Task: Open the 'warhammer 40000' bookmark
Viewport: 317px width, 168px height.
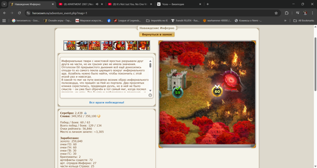Action: tap(217, 21)
